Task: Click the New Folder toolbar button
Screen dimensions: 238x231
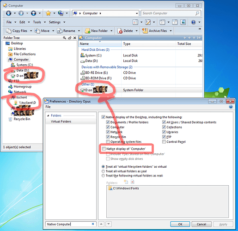Action: 97,31
